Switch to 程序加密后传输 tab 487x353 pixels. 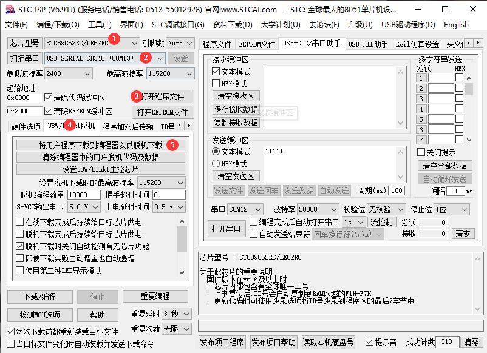pos(128,127)
